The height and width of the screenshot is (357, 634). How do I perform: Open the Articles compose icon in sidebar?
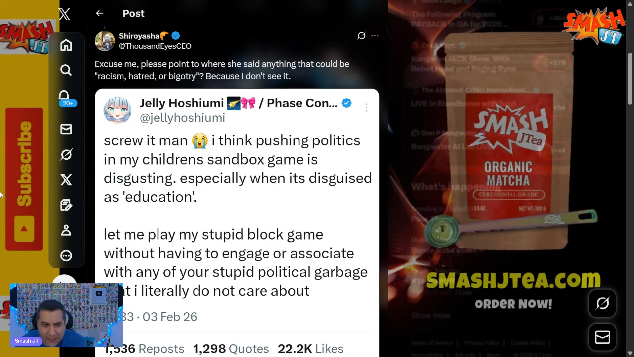click(x=66, y=205)
